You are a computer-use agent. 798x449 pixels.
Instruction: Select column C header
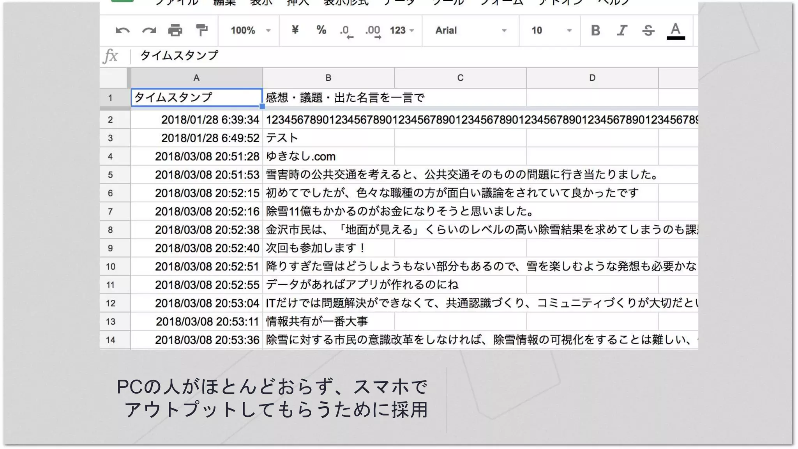click(460, 78)
